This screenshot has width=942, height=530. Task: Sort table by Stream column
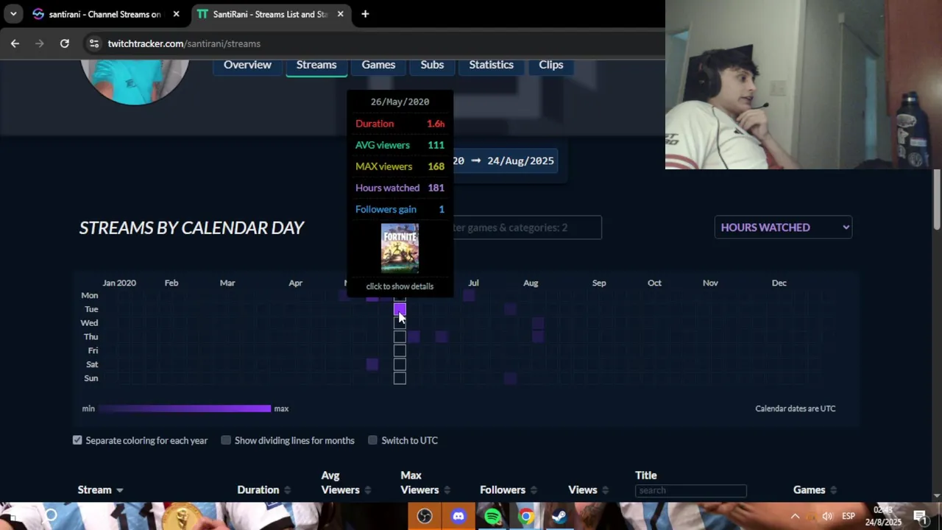[100, 490]
